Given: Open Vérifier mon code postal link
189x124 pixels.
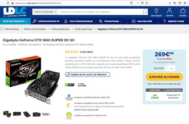Looking at the screenshot, I should 86,110.
